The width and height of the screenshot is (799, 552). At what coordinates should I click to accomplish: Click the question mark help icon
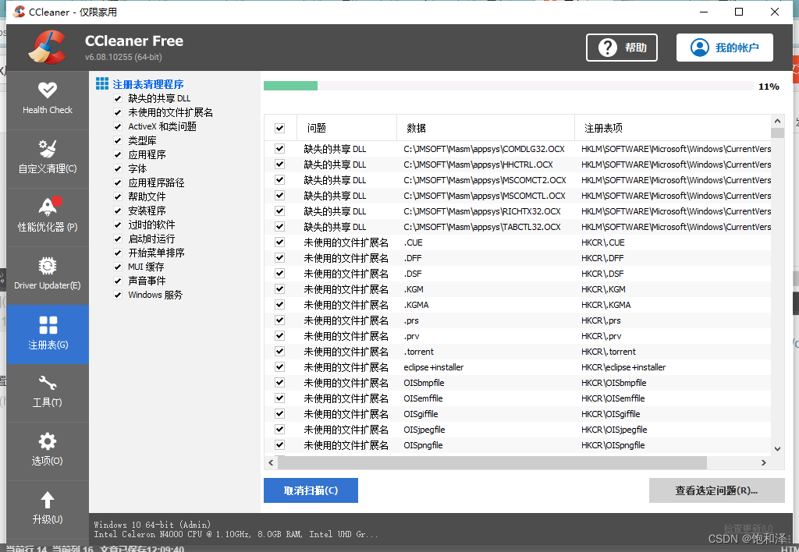point(607,48)
